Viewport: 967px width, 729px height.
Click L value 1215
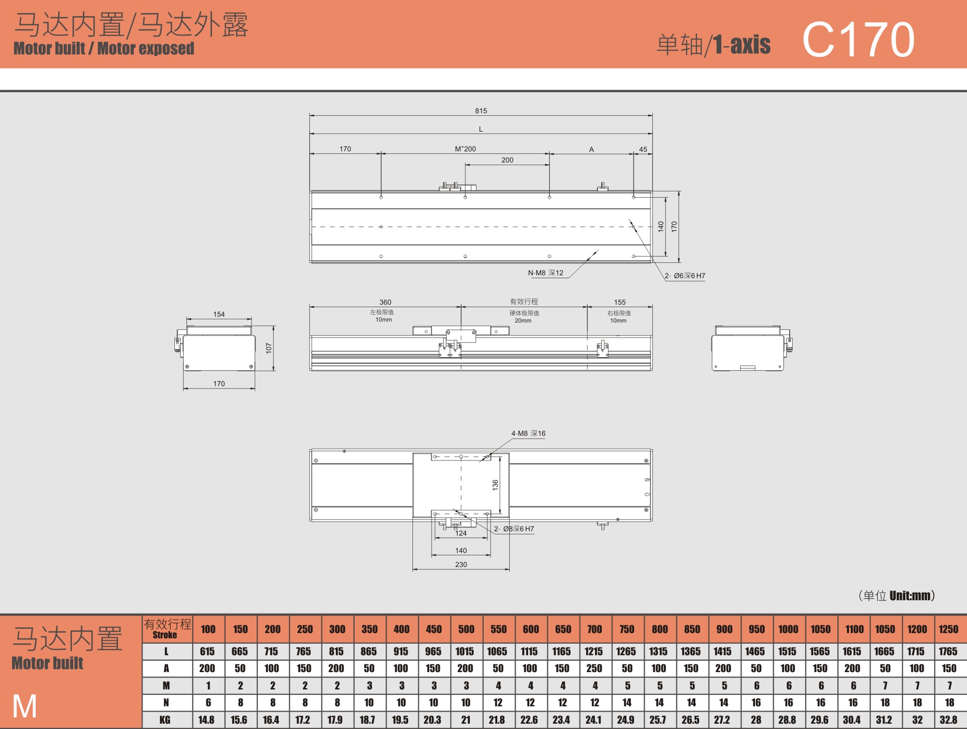[594, 651]
